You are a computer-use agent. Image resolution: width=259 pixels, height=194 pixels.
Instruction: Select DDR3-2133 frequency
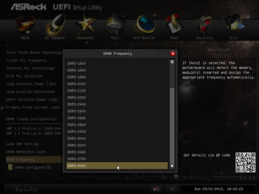117,91
